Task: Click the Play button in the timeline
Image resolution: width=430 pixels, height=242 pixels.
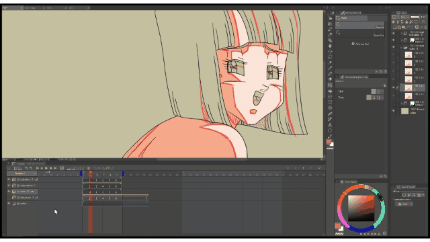Action: (x=46, y=168)
